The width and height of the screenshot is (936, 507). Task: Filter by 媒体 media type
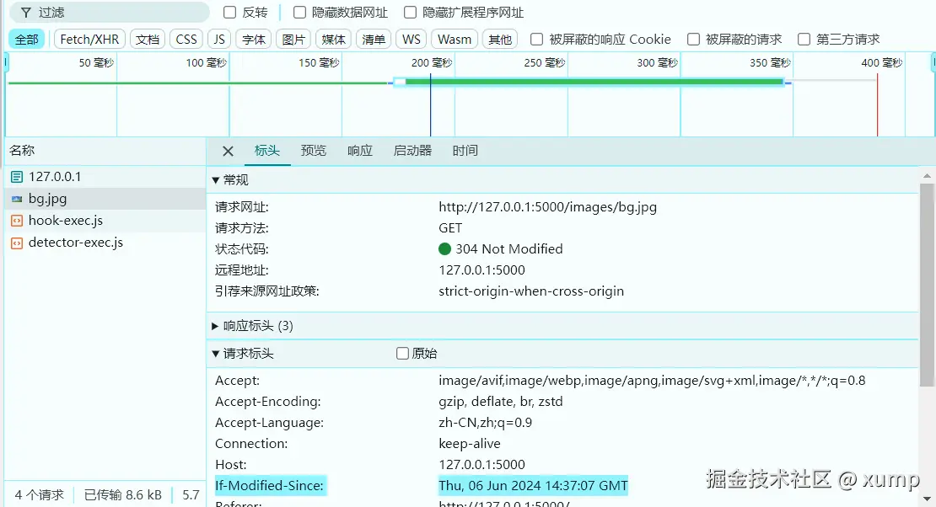[334, 40]
